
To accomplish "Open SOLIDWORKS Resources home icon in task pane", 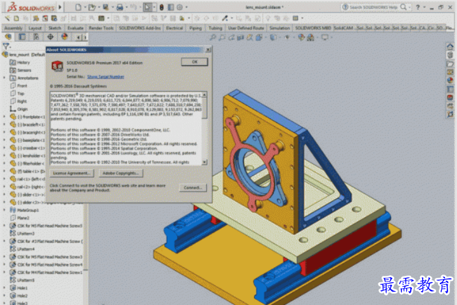I will (450, 47).
